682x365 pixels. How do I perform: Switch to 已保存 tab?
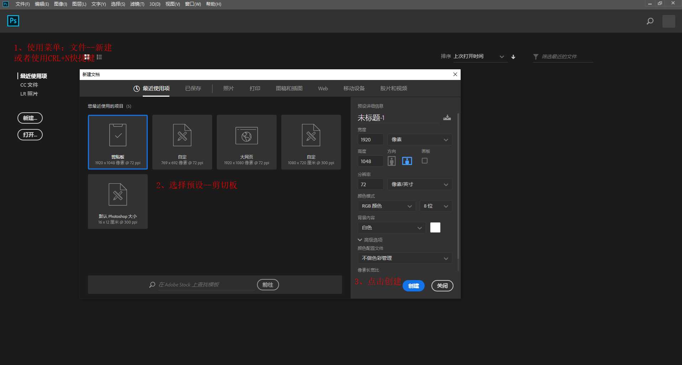pos(193,88)
